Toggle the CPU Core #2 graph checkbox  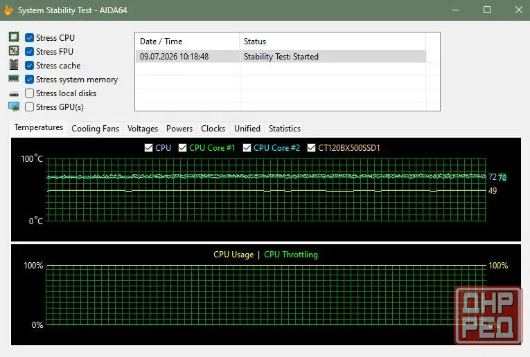247,148
